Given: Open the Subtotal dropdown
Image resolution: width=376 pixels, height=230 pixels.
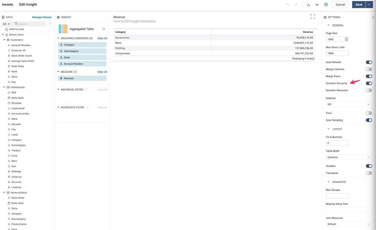Looking at the screenshot, I should (349, 104).
